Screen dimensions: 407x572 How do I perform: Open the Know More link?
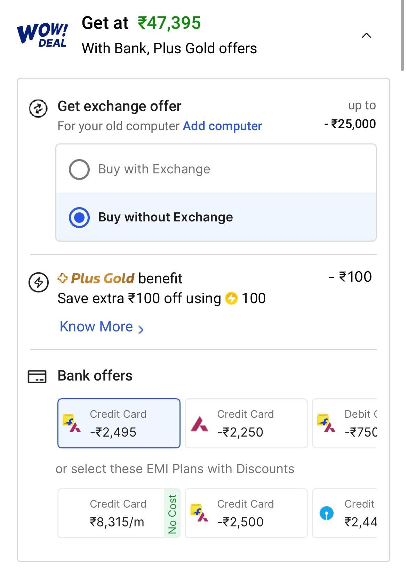96,327
